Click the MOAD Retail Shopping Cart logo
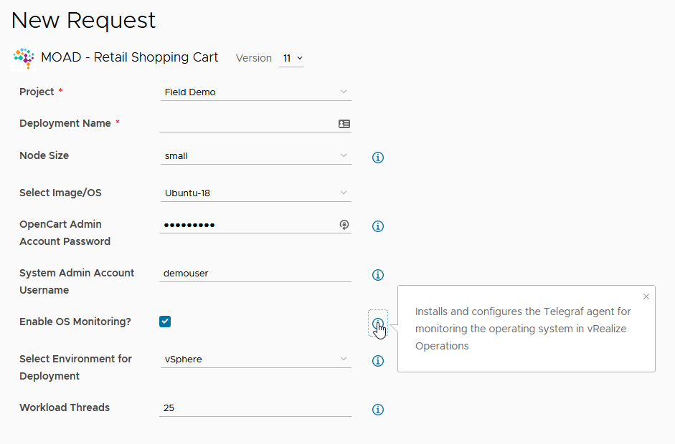675x444 pixels. (x=24, y=58)
